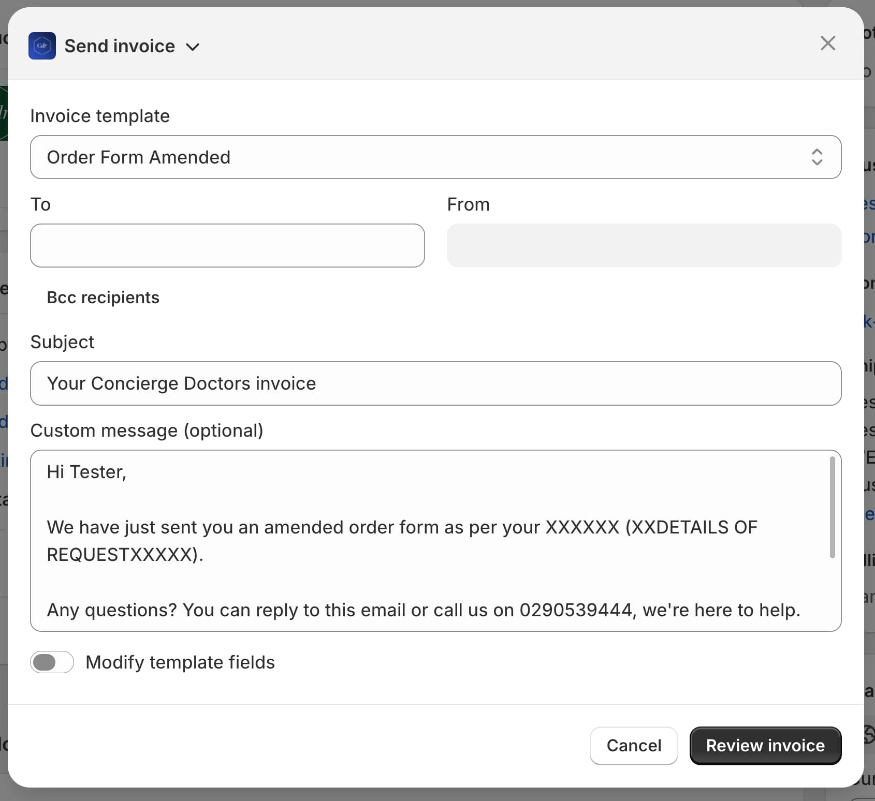Click the Review invoice button
875x801 pixels.
point(765,746)
